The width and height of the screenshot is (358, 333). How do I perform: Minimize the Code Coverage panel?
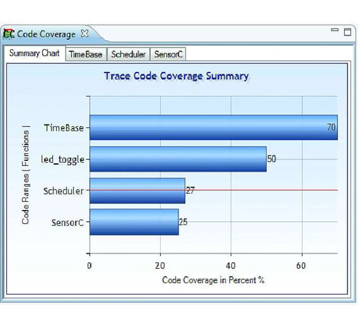335,30
